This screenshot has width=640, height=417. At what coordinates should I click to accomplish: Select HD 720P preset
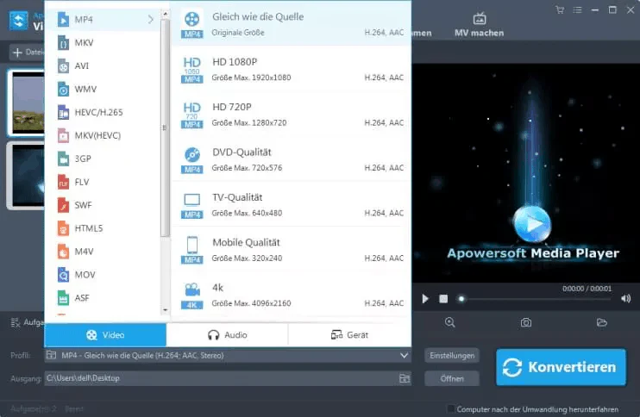click(291, 114)
